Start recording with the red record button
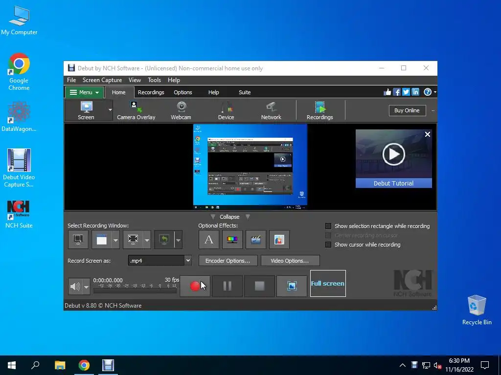501x375 pixels. (x=195, y=286)
